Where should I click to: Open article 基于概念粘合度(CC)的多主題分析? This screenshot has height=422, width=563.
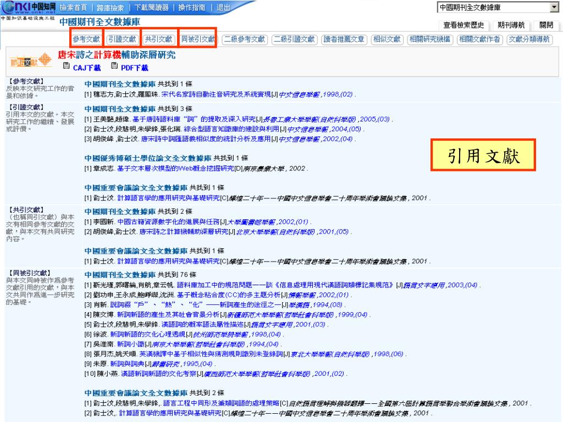(x=228, y=295)
